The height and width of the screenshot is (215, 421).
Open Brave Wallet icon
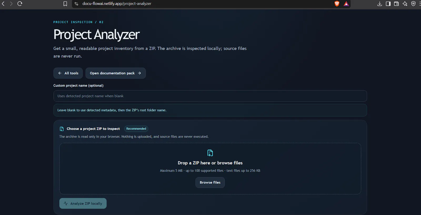(x=397, y=4)
